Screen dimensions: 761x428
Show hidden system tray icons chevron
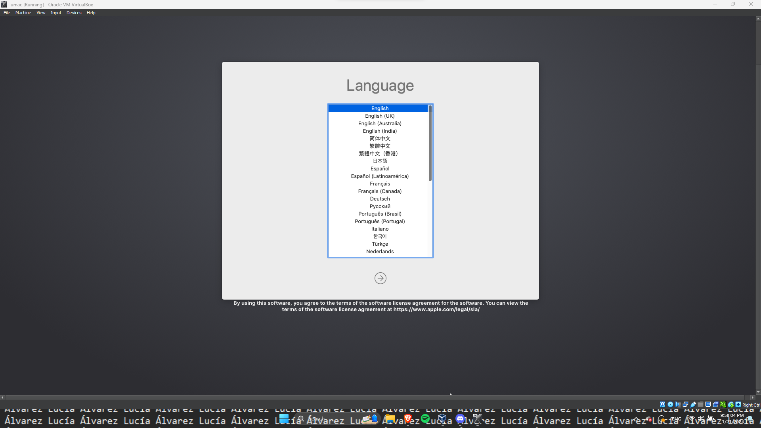636,419
